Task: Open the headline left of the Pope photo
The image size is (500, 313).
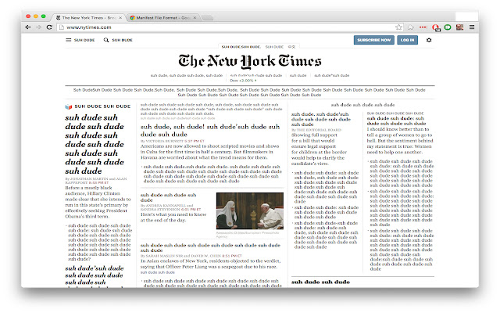Action: click(169, 197)
